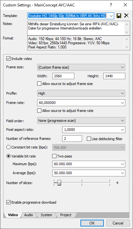Click the Number of slices slider handle

(x=59, y=183)
